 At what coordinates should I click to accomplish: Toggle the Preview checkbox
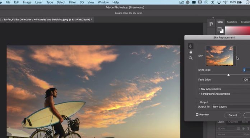[x=197, y=115]
